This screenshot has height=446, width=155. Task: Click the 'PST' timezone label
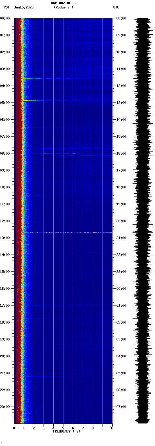click(x=6, y=7)
